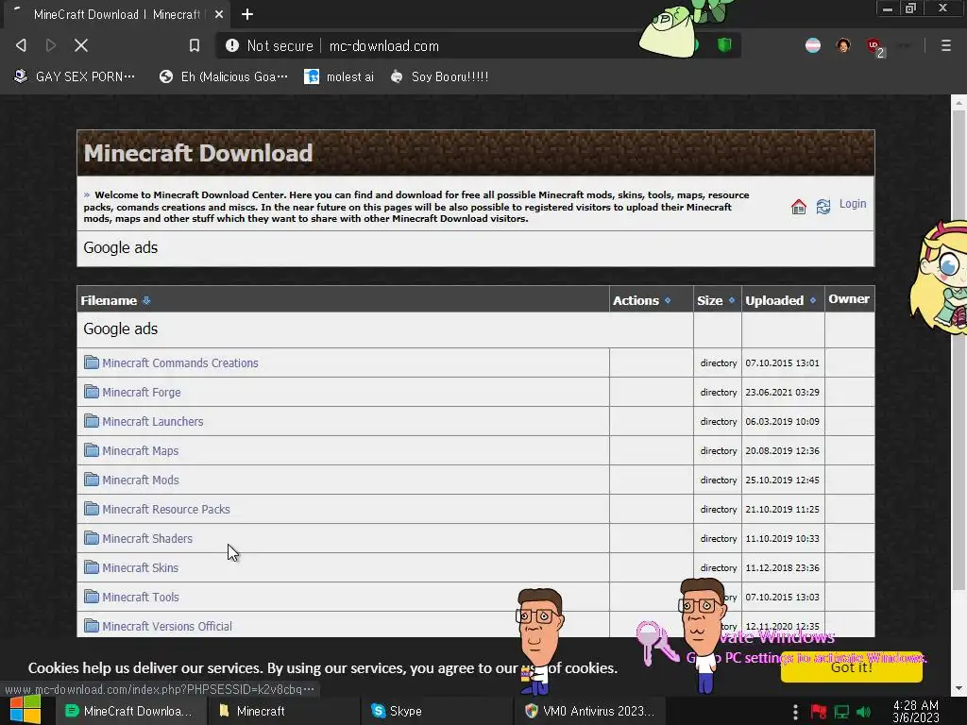
Task: Sort the table by Actions column
Action: point(641,300)
